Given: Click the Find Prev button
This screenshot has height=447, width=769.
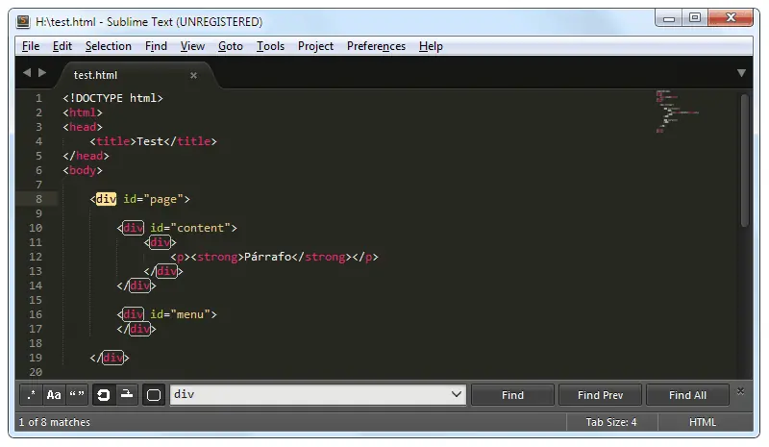Looking at the screenshot, I should point(600,395).
